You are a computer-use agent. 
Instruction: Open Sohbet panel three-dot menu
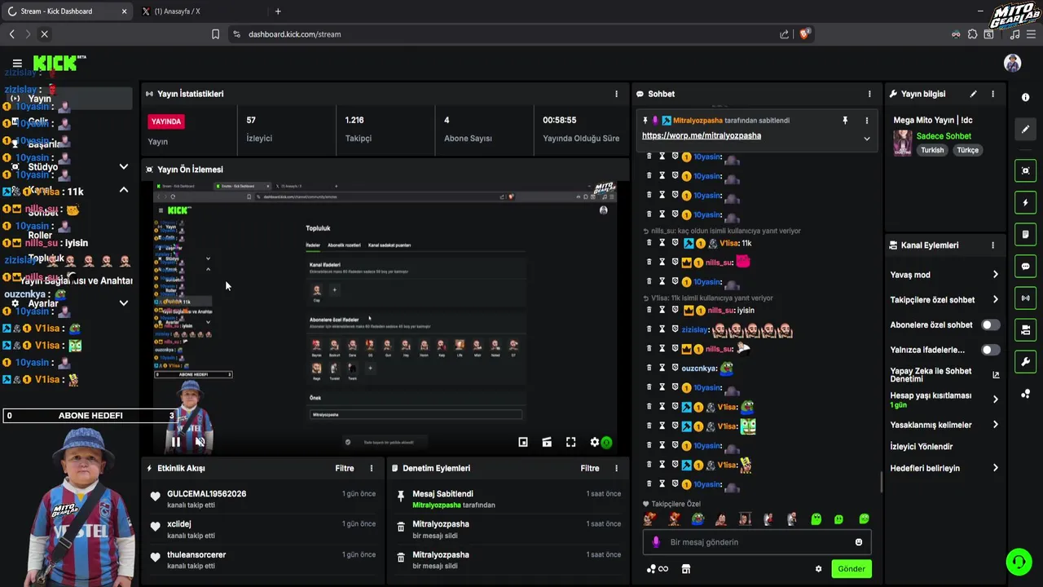pyautogui.click(x=869, y=94)
